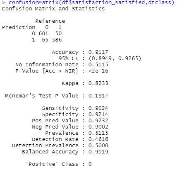Viewport: 182px width, 170px height.
Task: Click the 95% CI interval text
Action: pyautogui.click(x=115, y=58)
